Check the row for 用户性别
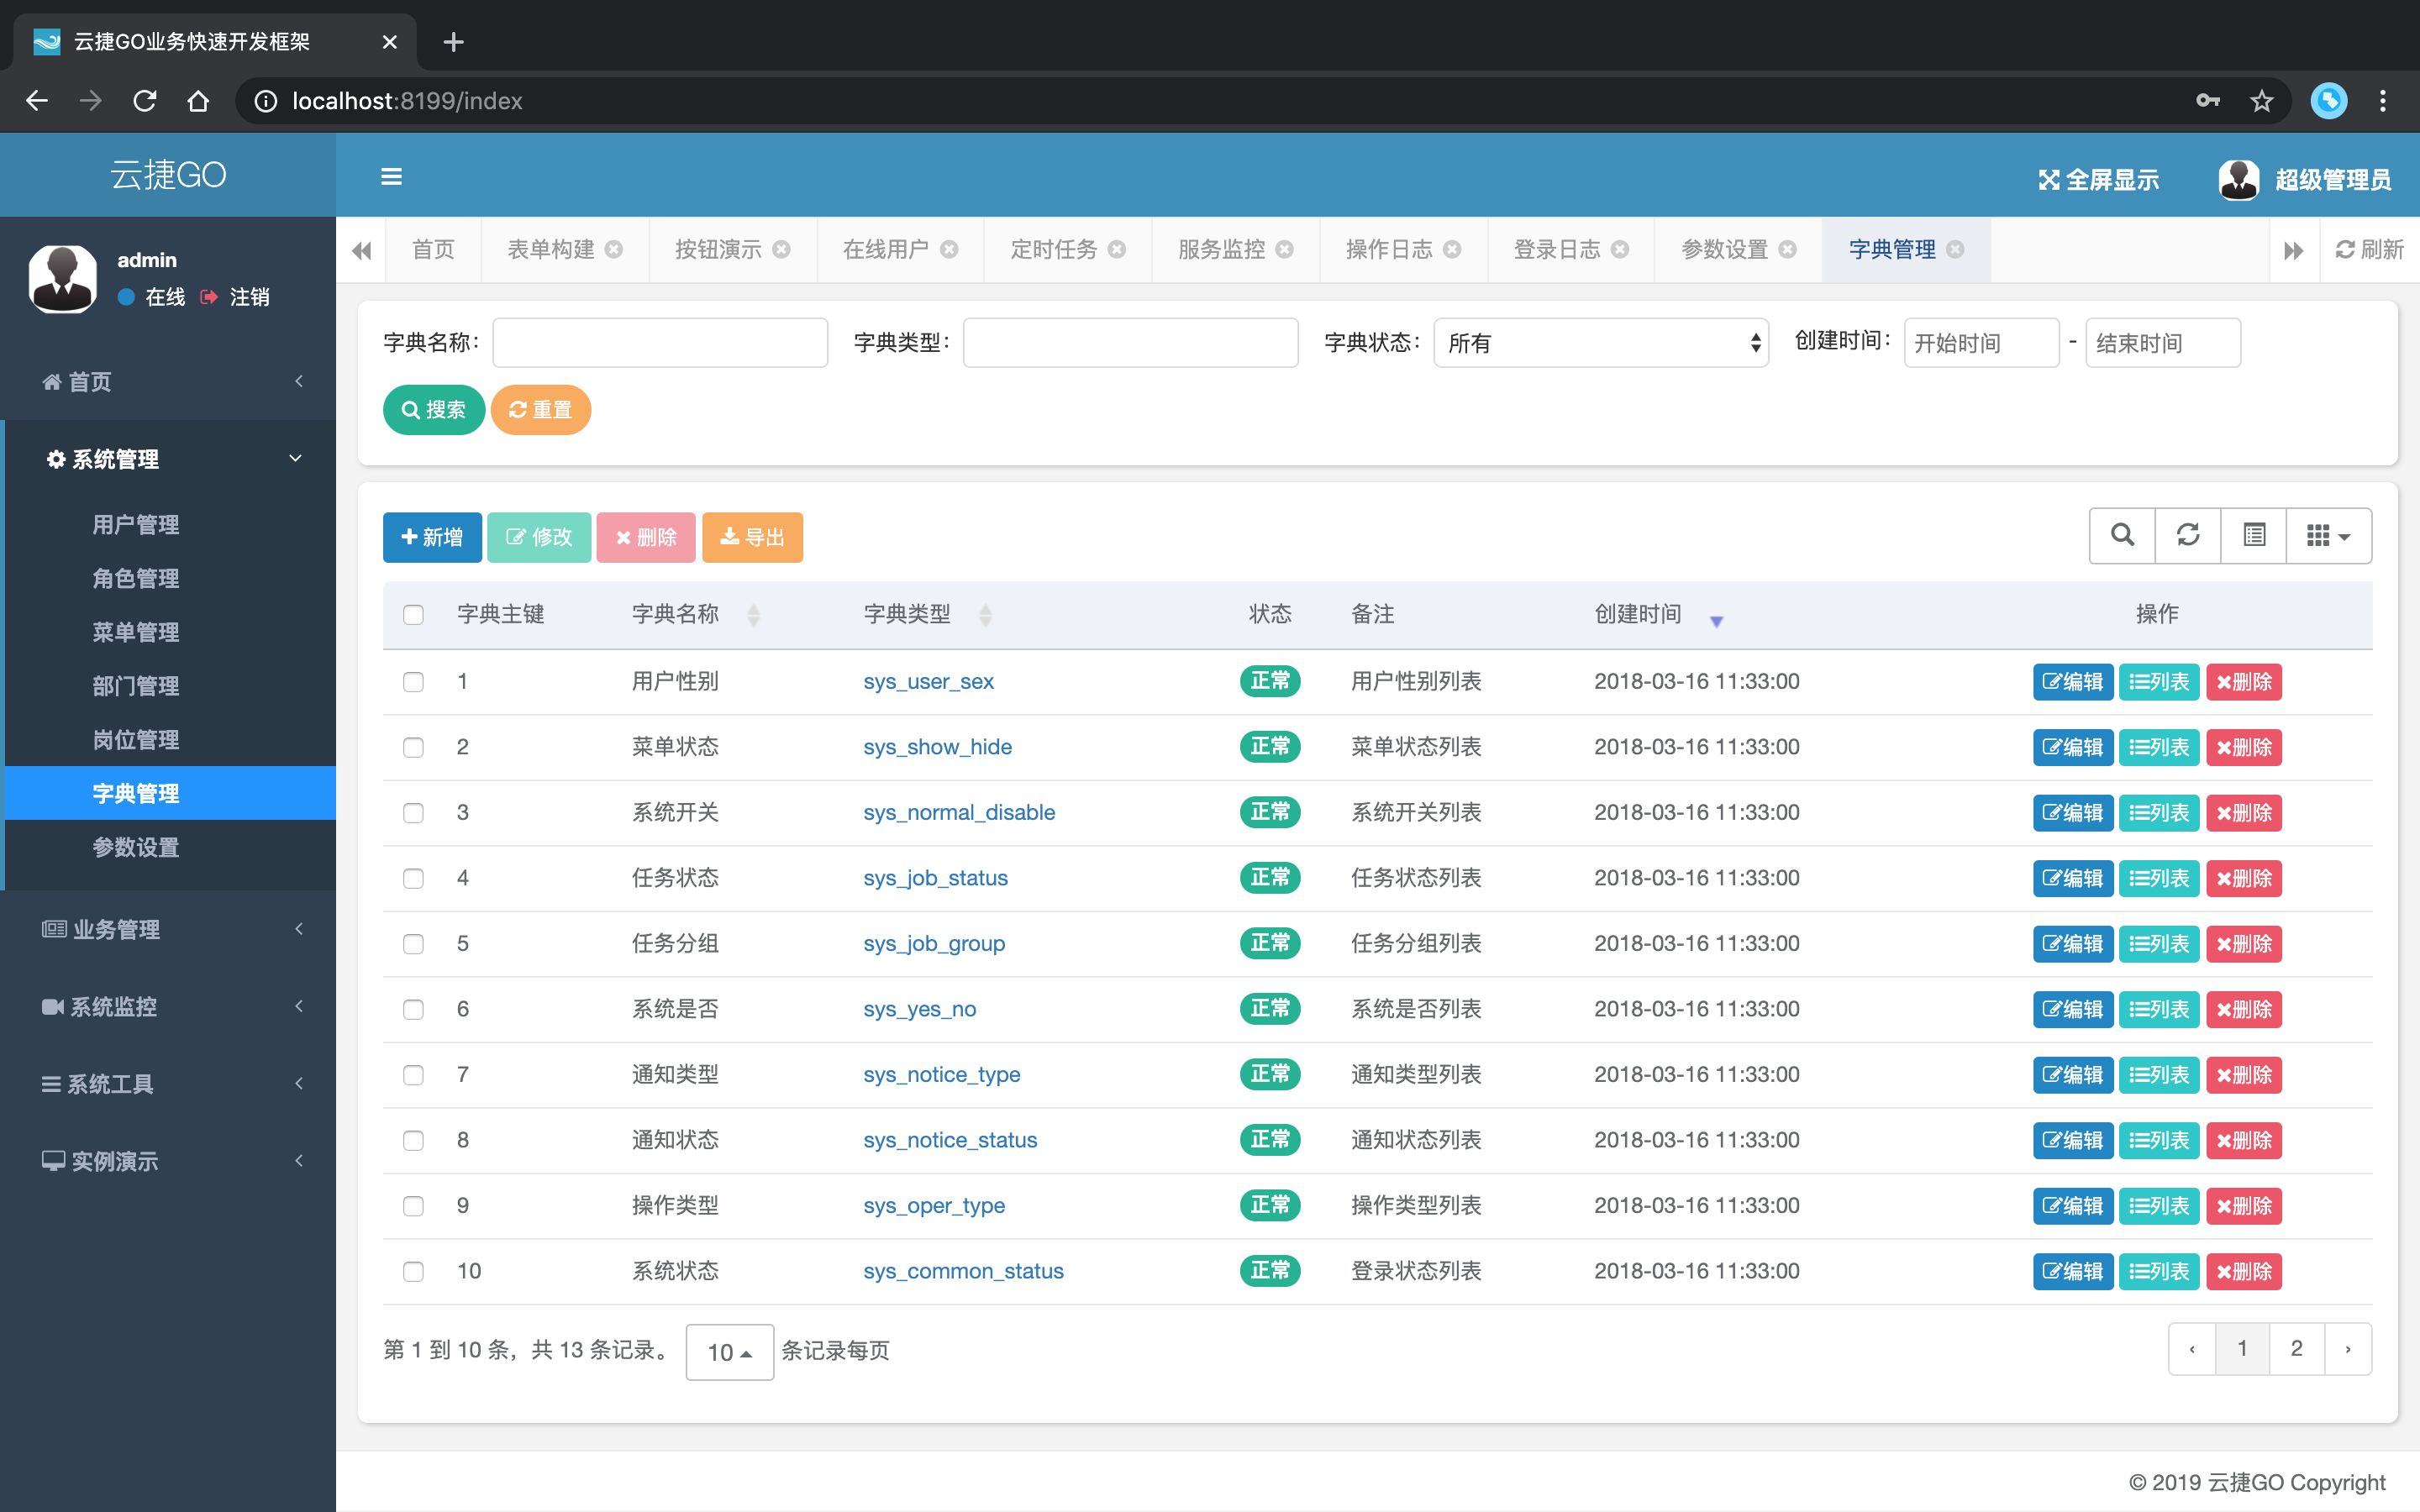Screen dimensions: 2420x1512 coord(413,682)
